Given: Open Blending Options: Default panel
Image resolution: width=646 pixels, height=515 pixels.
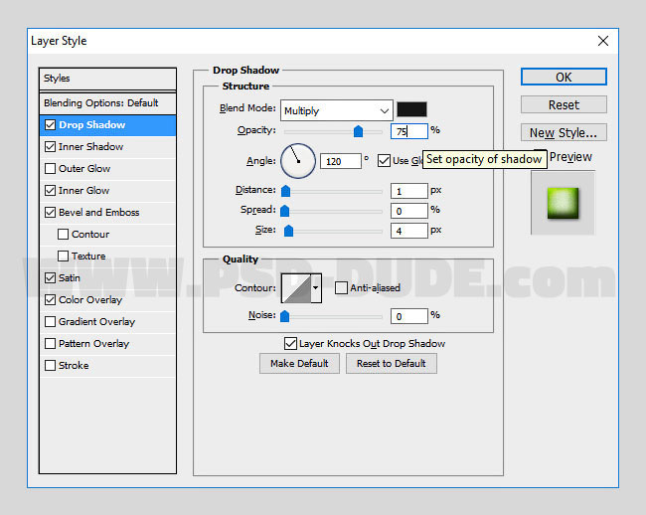Looking at the screenshot, I should 108,103.
